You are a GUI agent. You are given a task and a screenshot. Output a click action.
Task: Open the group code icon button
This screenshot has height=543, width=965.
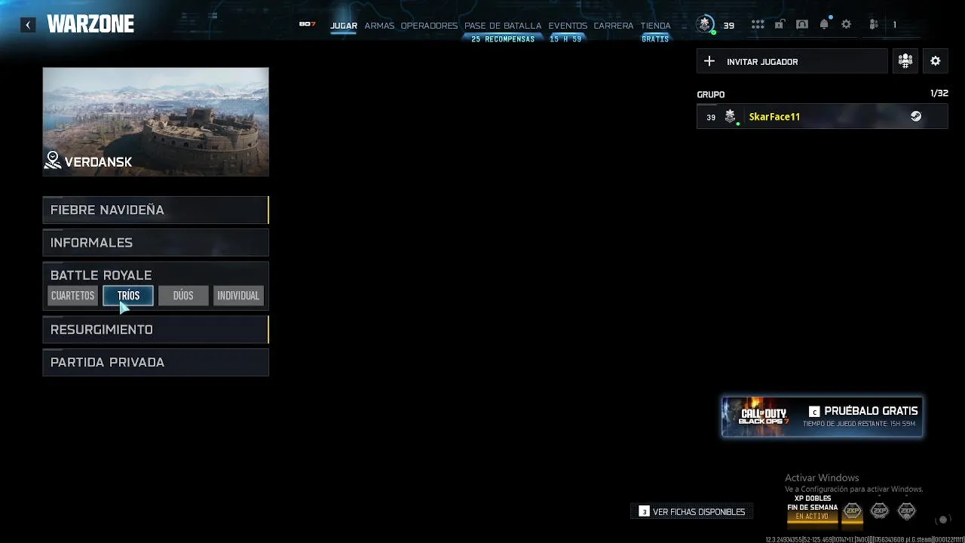pos(905,61)
